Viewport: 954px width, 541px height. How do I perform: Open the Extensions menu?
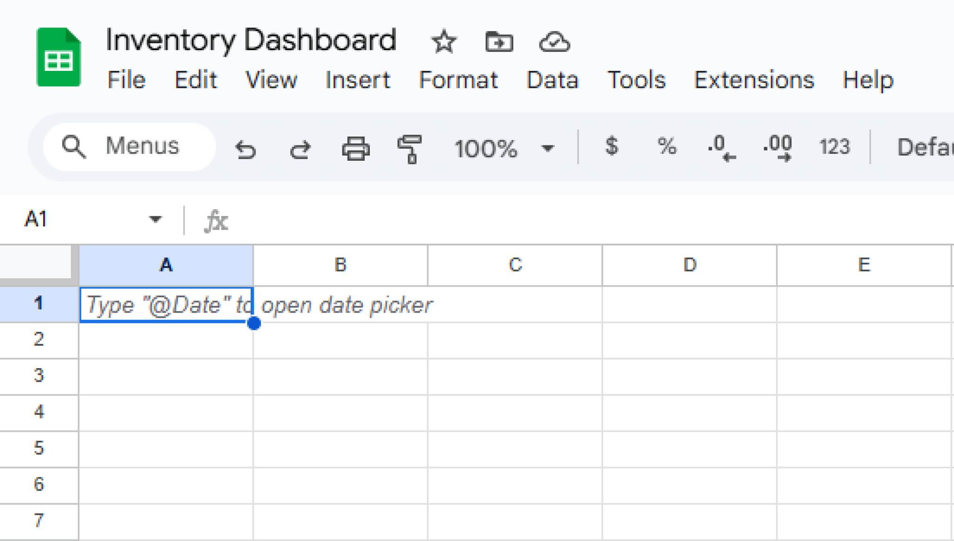pos(754,80)
